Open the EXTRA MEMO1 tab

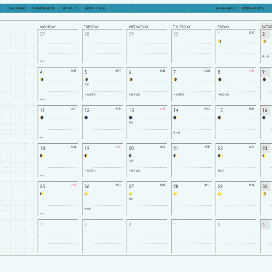[x=227, y=8]
